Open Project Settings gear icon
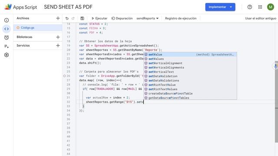This screenshot has width=278, height=156. point(7,55)
